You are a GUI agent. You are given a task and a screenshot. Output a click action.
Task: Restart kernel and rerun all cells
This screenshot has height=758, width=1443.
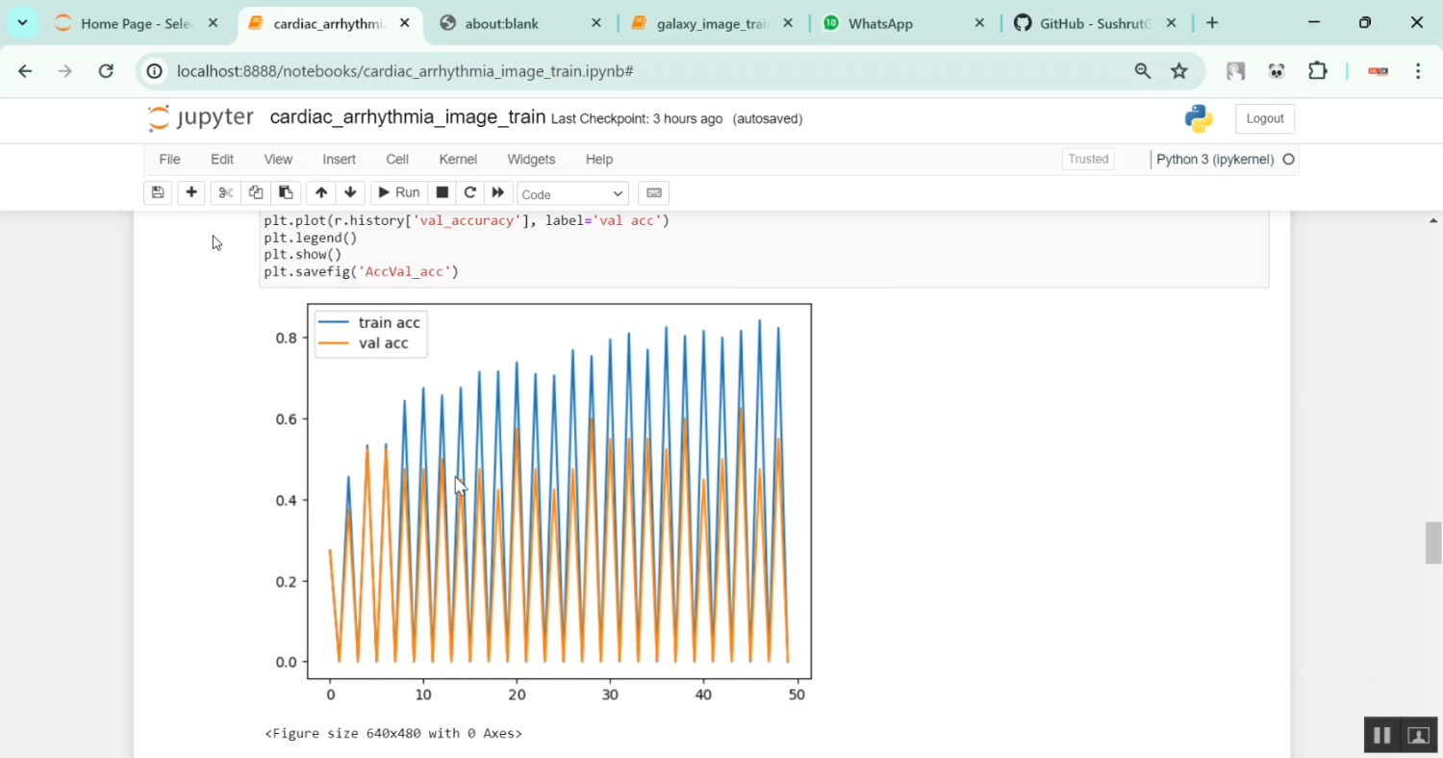498,192
